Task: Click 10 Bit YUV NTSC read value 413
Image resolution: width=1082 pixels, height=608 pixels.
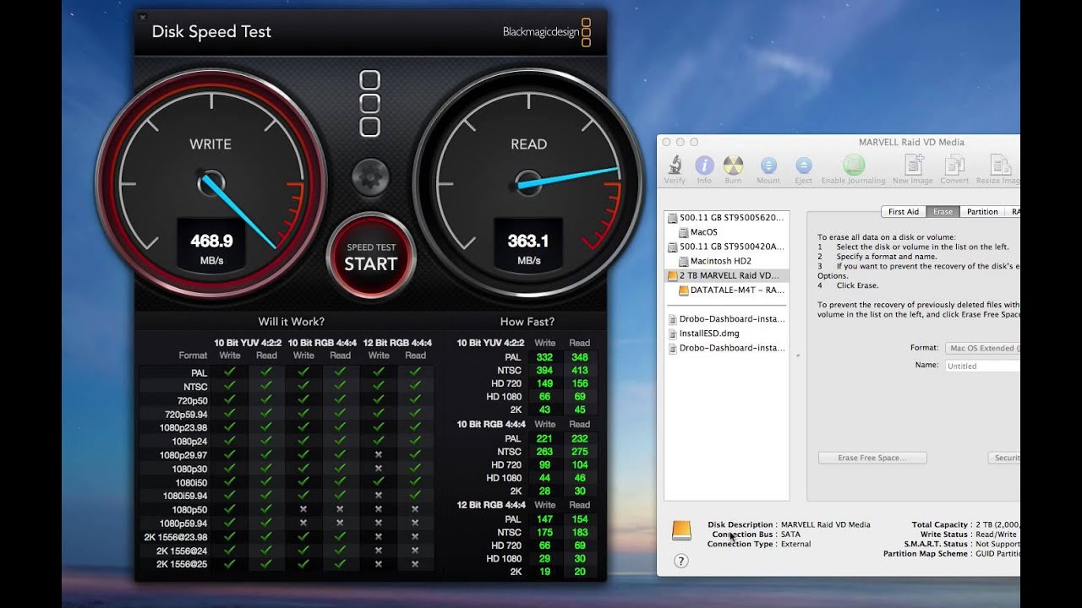Action: point(579,371)
